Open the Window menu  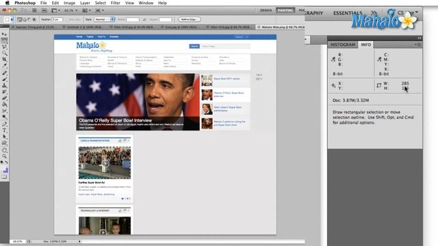pyautogui.click(x=146, y=3)
